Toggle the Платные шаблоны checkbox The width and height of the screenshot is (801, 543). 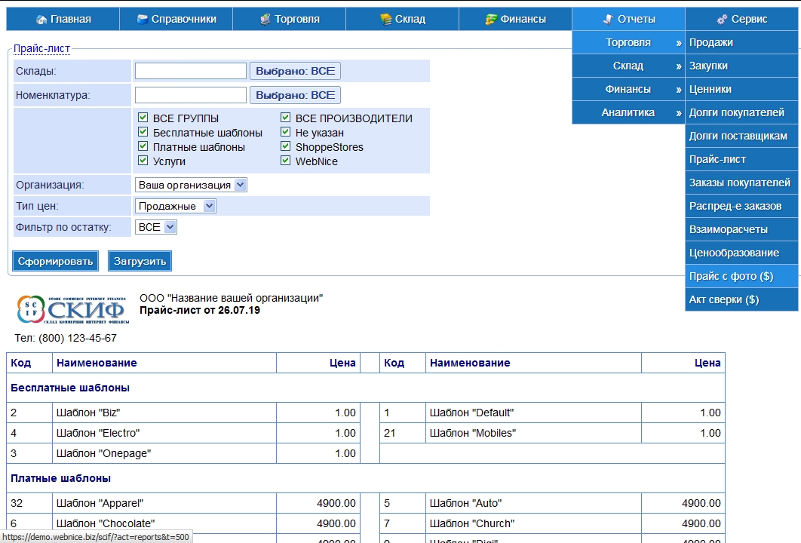tap(143, 147)
